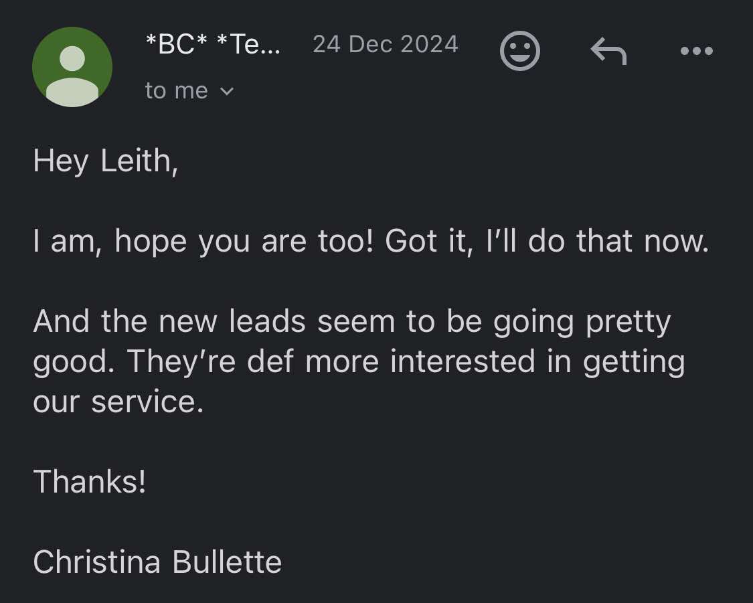The width and height of the screenshot is (753, 603).
Task: Expand recipient details chevron beside "to me"
Action: (227, 91)
